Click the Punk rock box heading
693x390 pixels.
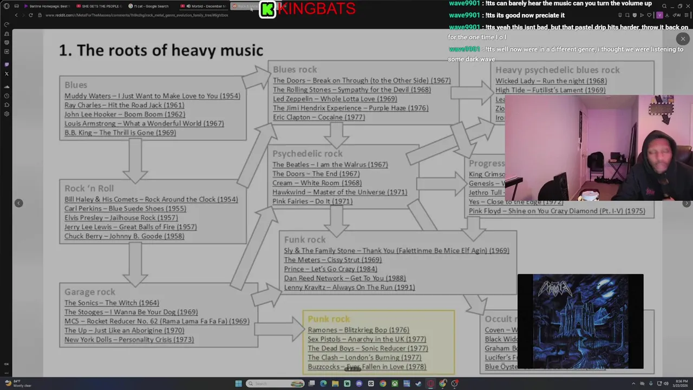(329, 319)
